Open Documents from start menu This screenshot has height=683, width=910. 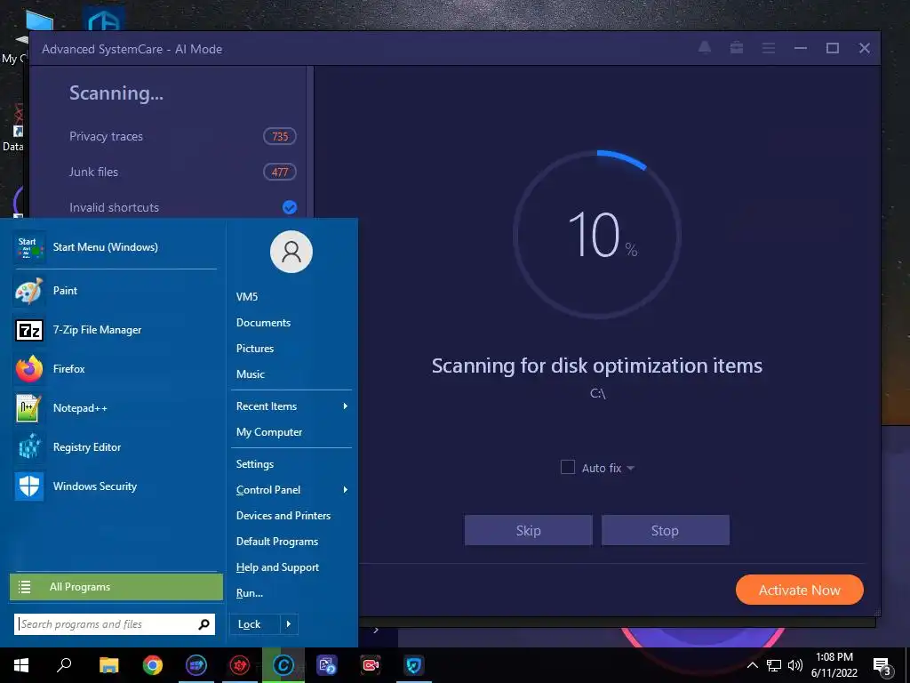tap(263, 322)
